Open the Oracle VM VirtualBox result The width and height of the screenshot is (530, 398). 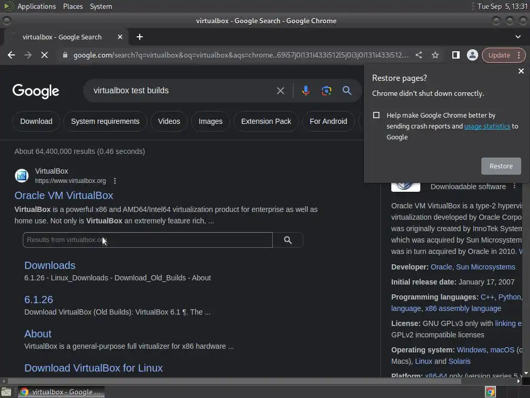pyautogui.click(x=64, y=195)
